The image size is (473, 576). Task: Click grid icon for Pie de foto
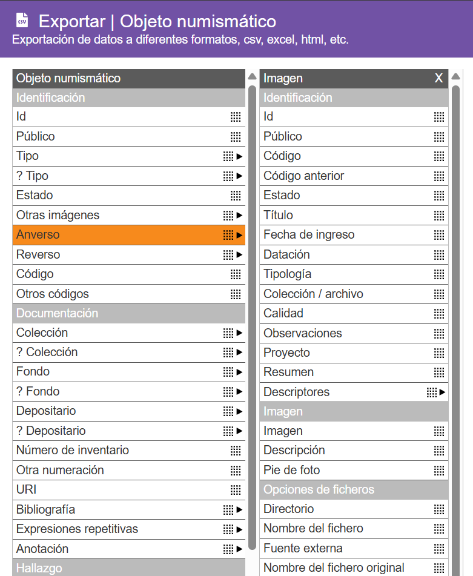point(439,471)
